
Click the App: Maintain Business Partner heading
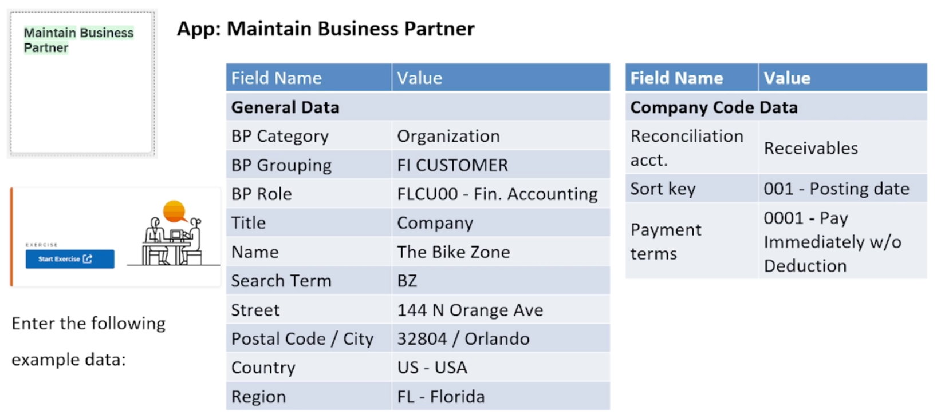pos(325,29)
